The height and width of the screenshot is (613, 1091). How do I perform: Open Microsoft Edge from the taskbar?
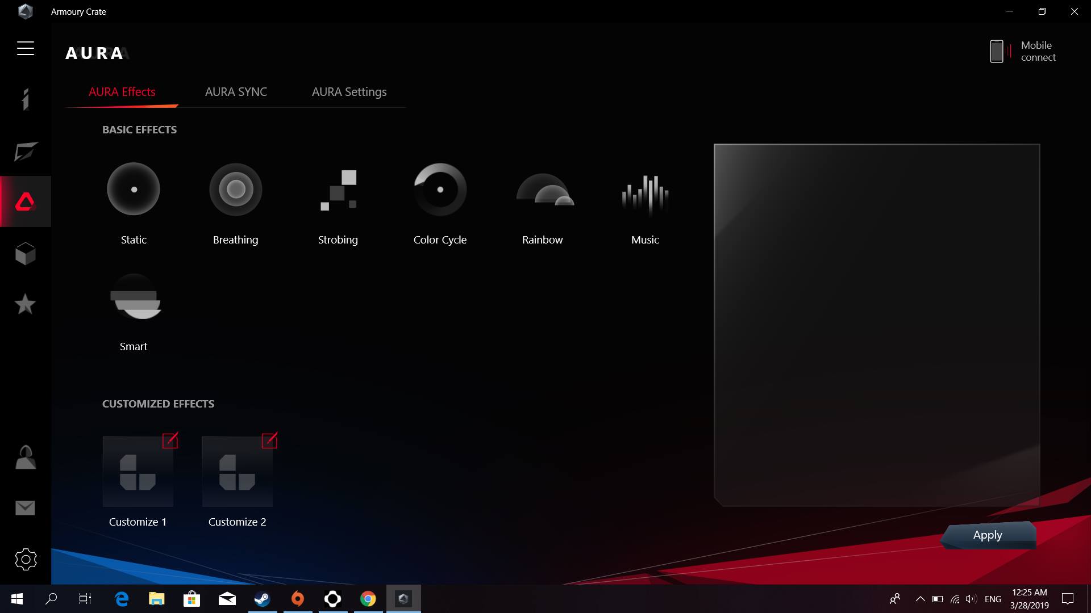122,599
